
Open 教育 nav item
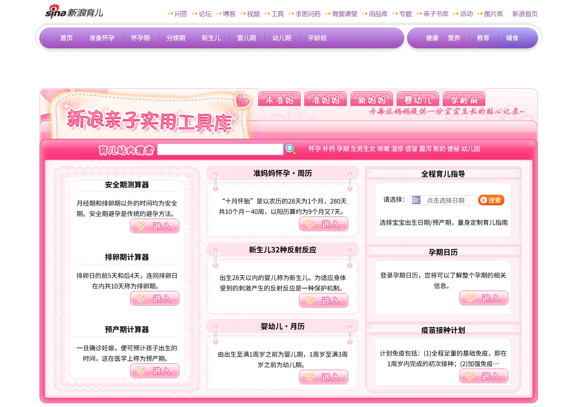(483, 38)
